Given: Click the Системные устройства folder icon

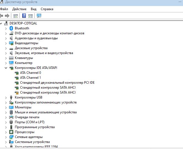Looking at the screenshot, I should pyautogui.click(x=11, y=142).
